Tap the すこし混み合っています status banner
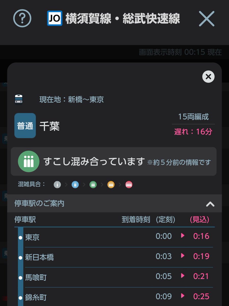 pos(114,161)
